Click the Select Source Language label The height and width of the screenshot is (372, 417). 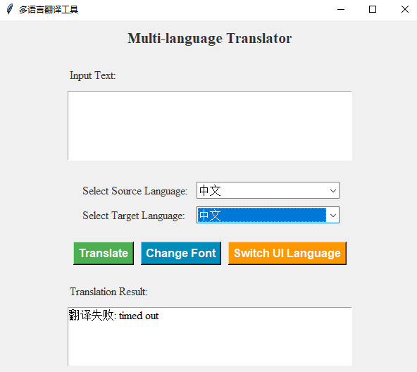click(x=135, y=191)
